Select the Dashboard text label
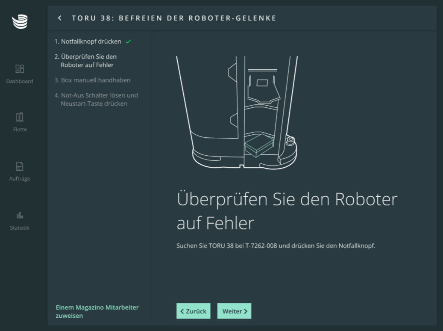The width and height of the screenshot is (443, 331). pos(20,81)
